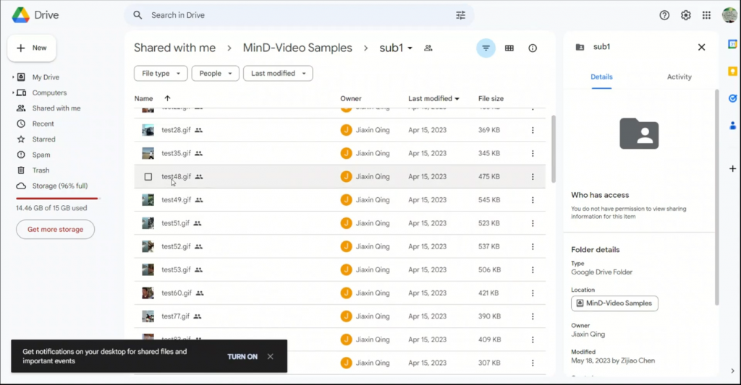Viewport: 741px width, 385px height.
Task: Select the test53.gif file name
Action: 177,270
